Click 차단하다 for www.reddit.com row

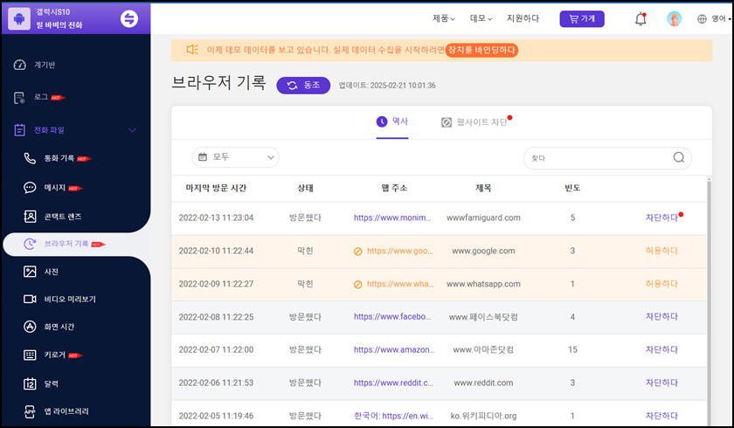point(661,383)
